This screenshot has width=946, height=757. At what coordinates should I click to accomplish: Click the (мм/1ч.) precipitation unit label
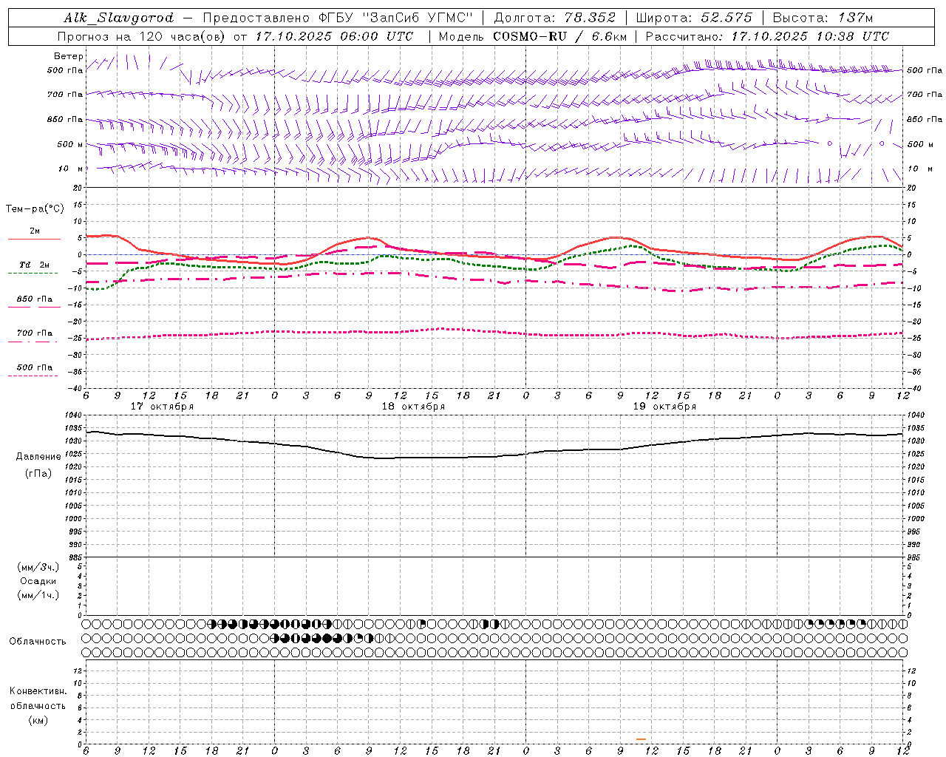pyautogui.click(x=38, y=595)
